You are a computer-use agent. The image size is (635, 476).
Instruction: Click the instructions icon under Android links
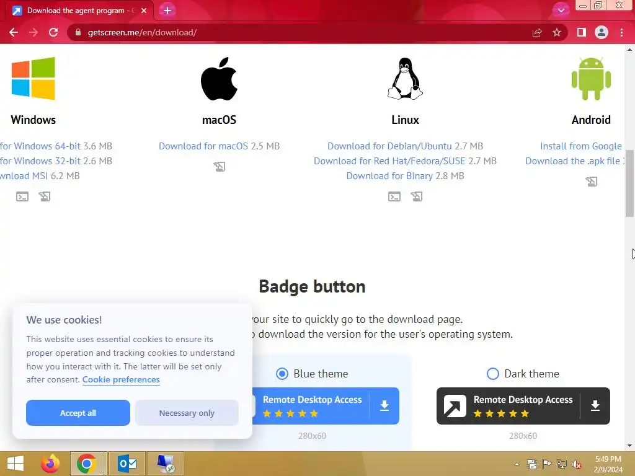591,182
